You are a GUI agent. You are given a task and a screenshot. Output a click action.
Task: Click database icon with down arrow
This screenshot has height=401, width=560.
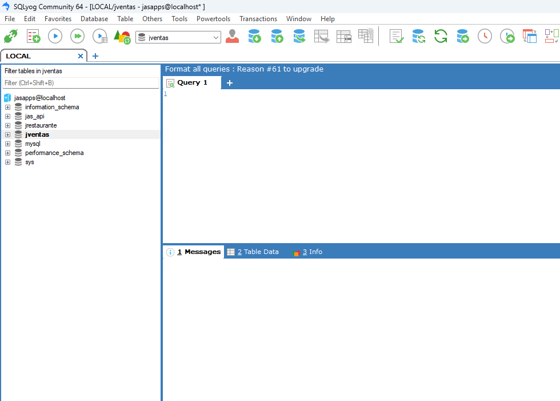[255, 36]
